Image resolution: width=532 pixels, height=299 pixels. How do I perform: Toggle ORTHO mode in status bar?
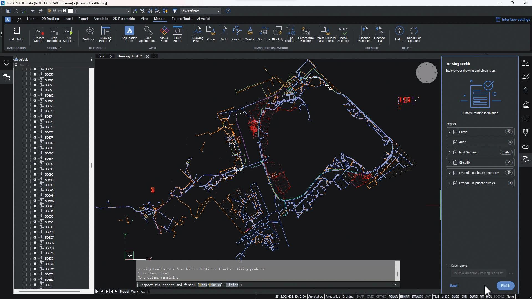(381, 297)
